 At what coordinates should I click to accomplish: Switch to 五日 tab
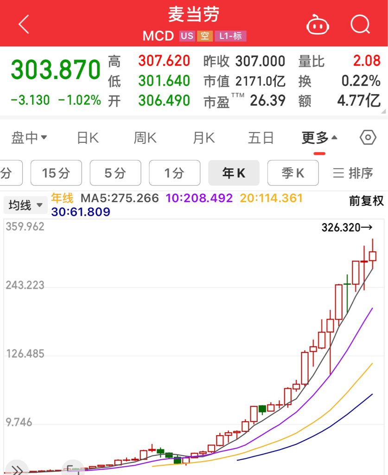(x=261, y=138)
